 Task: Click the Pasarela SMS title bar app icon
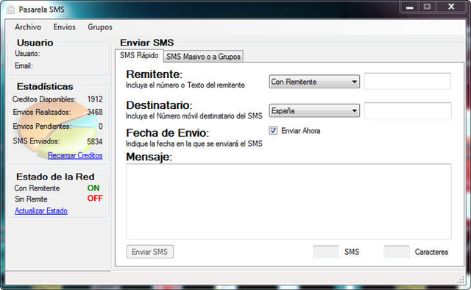tap(10, 10)
